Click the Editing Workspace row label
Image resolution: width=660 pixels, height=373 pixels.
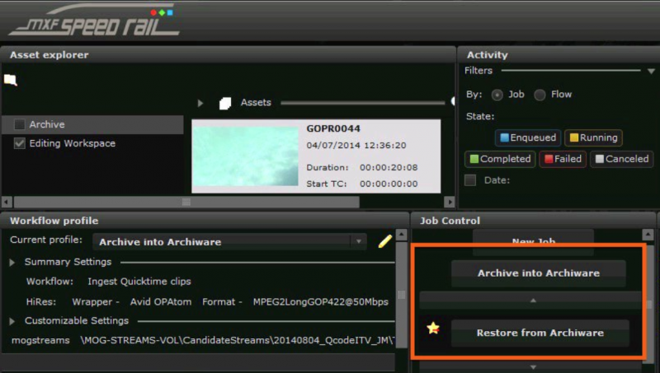73,143
